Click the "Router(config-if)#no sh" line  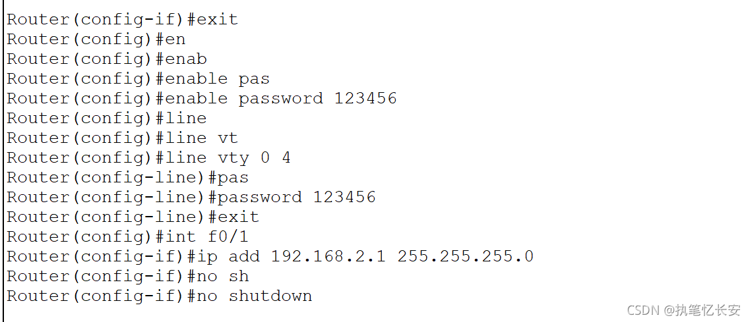tap(127, 276)
